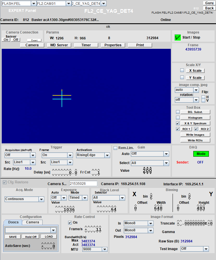Open the Camera panel button

point(32,45)
